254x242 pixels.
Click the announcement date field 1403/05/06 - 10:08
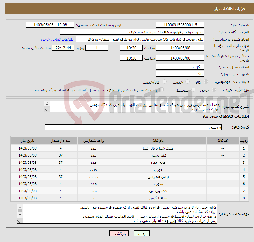point(50,25)
